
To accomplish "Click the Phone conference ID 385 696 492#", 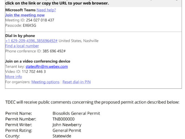I will [x=54, y=51].
